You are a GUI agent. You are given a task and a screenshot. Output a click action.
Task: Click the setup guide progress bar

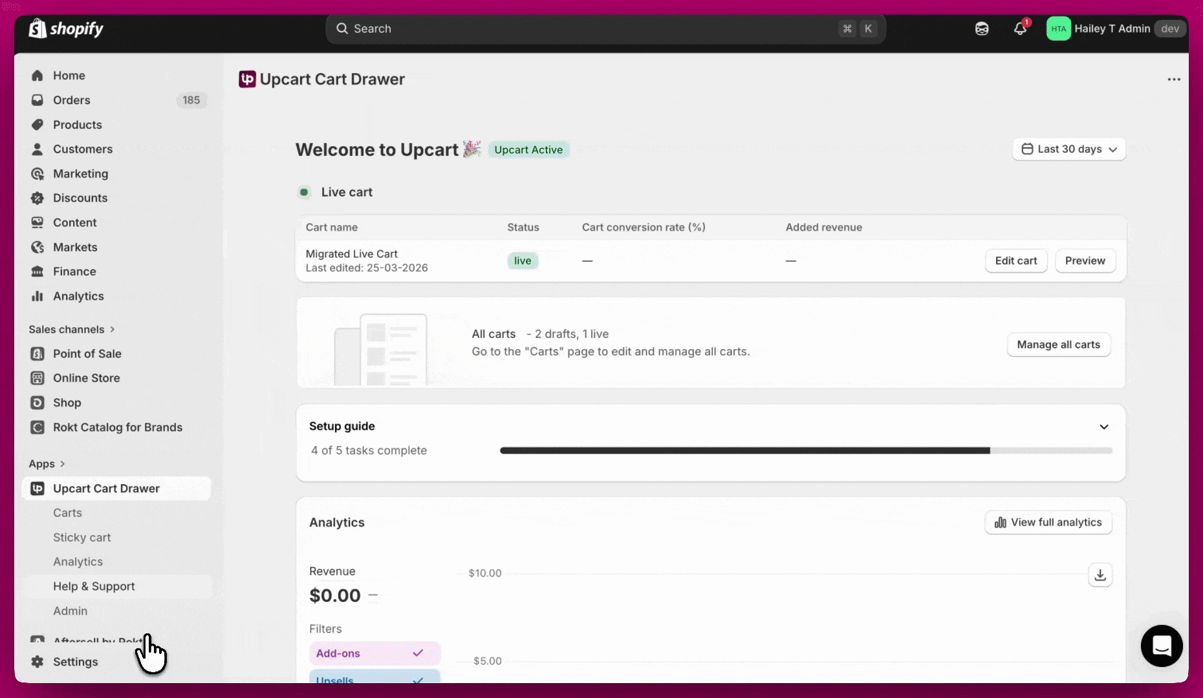(806, 450)
